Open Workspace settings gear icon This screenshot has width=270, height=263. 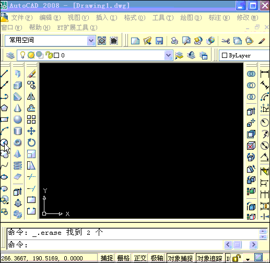(102, 41)
